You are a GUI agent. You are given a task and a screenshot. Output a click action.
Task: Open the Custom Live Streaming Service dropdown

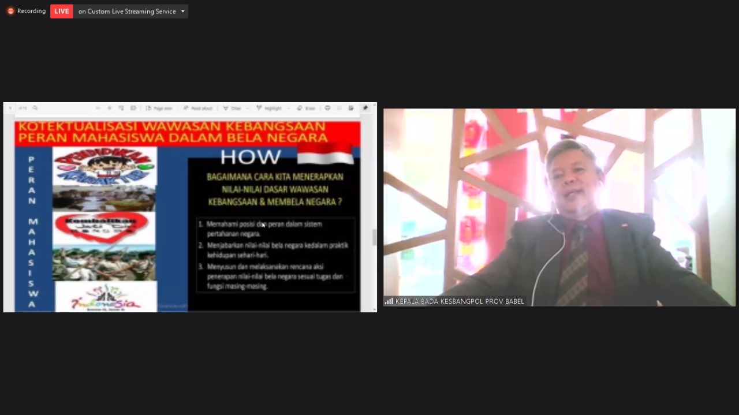tap(183, 12)
